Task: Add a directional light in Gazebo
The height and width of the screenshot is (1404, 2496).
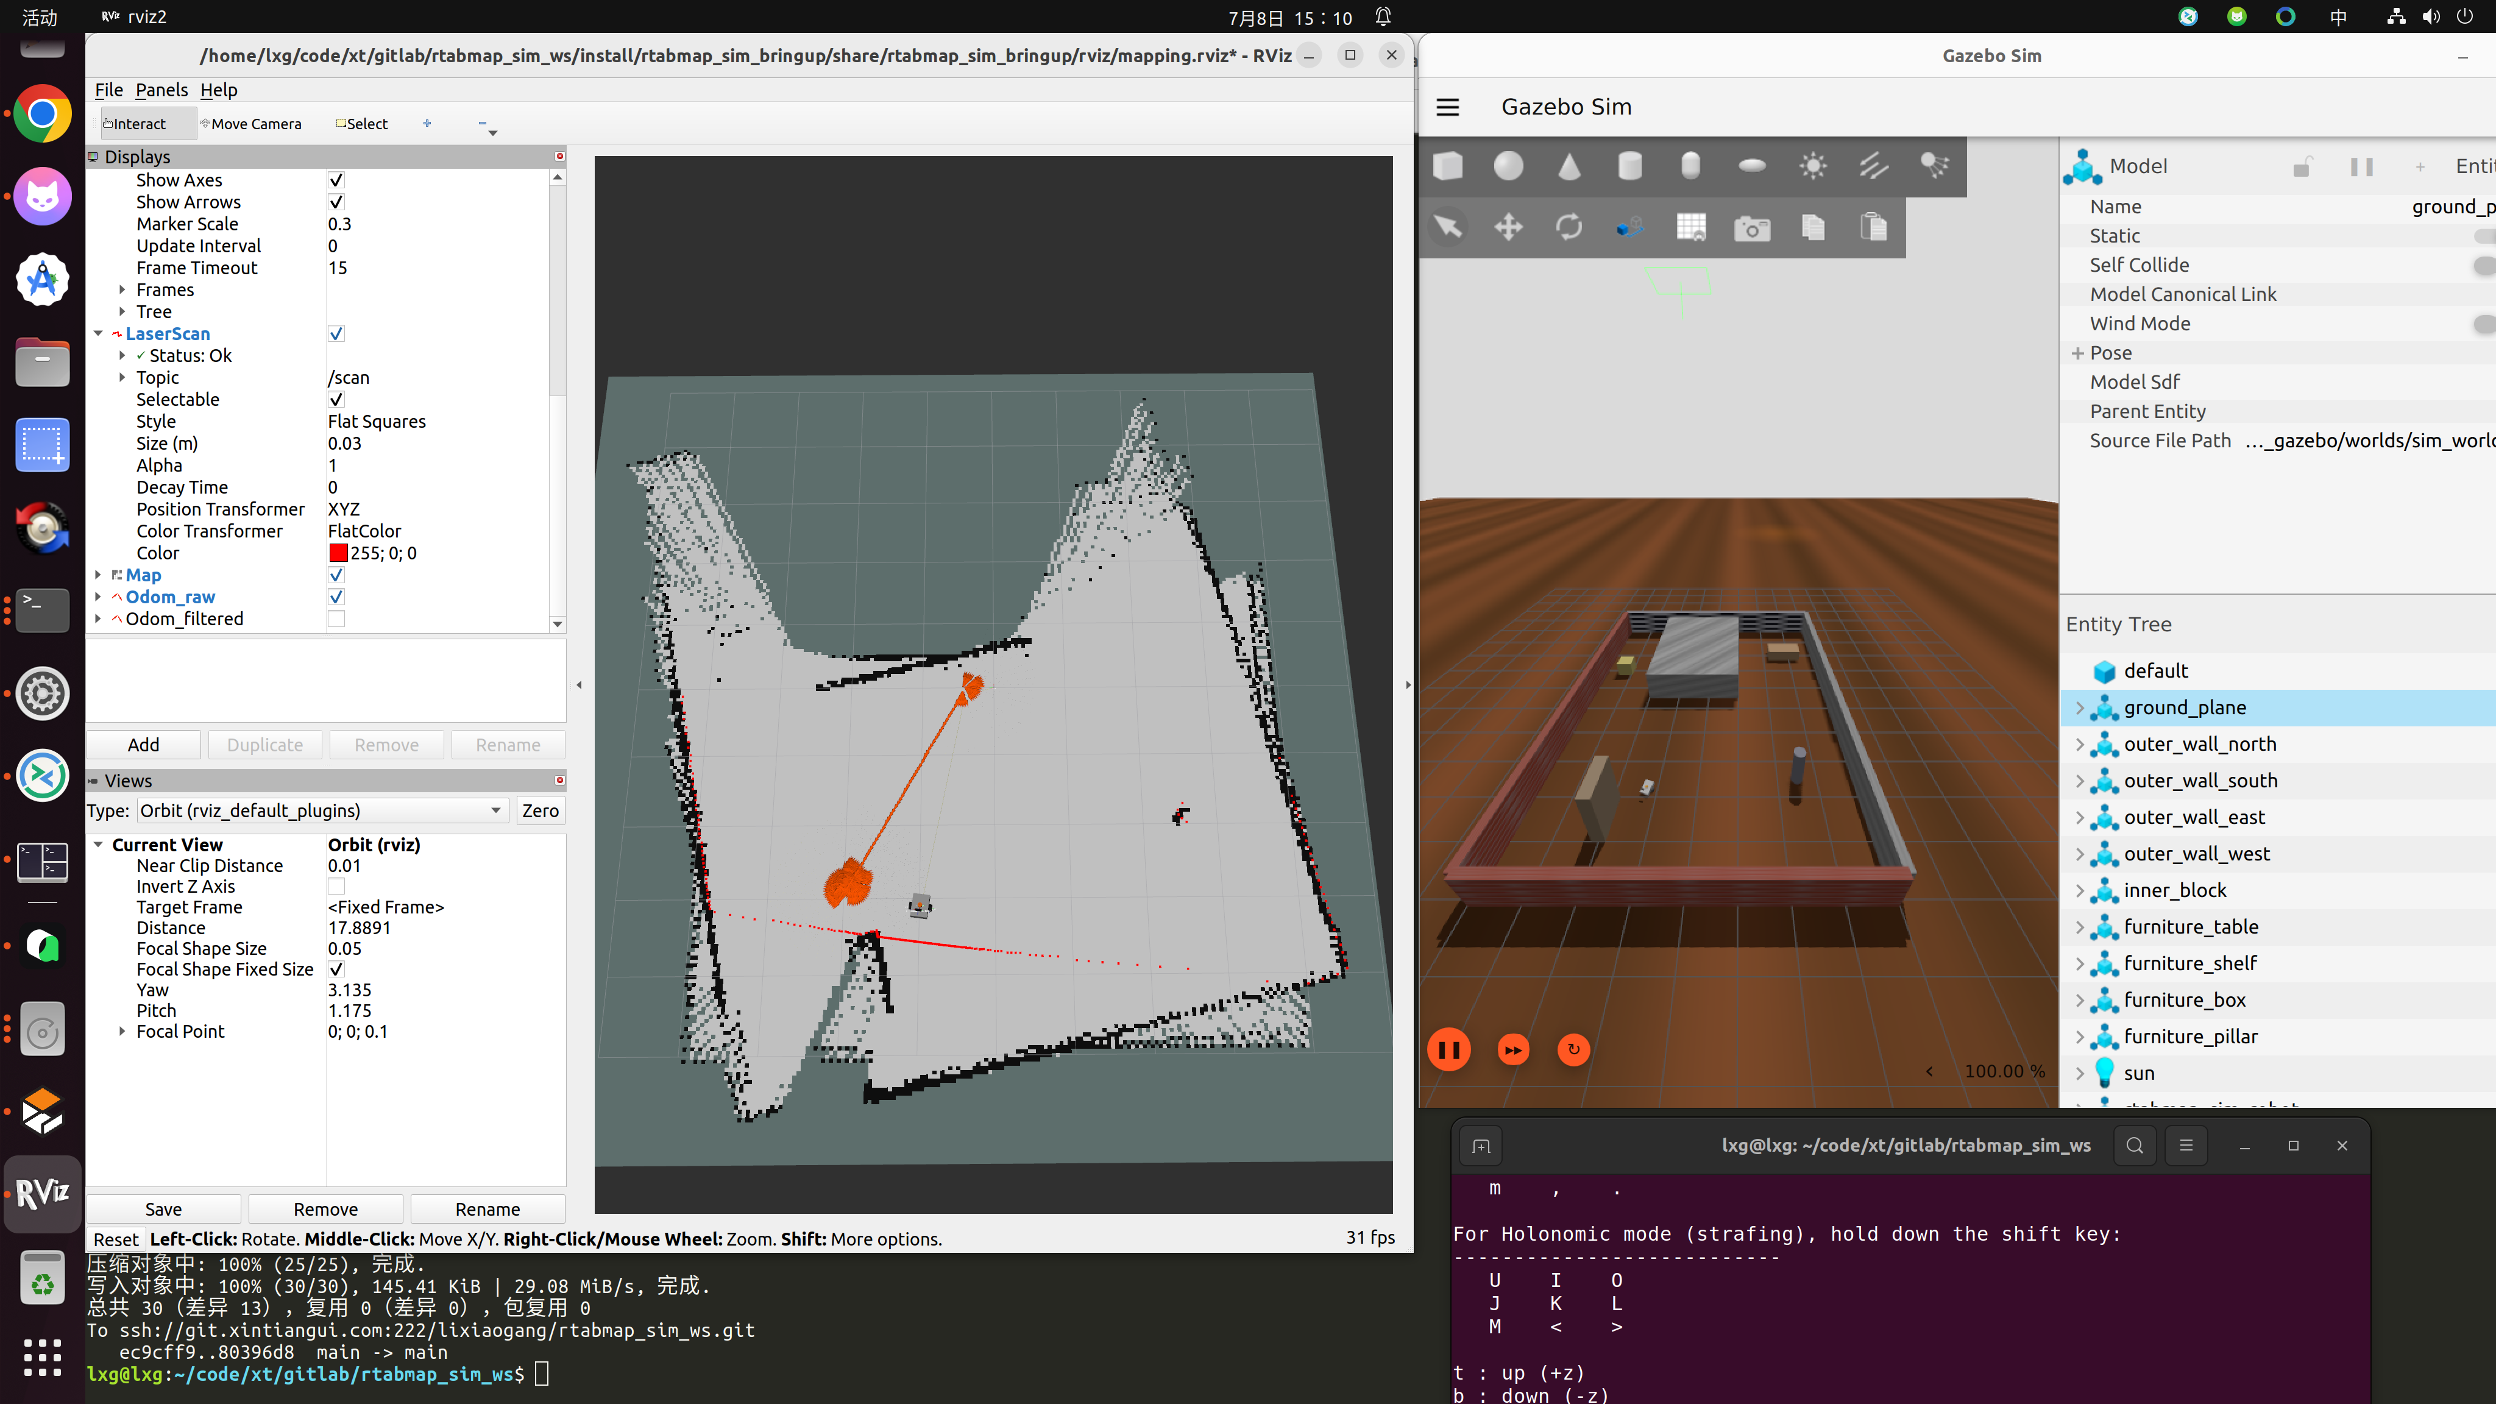Action: [x=1874, y=166]
